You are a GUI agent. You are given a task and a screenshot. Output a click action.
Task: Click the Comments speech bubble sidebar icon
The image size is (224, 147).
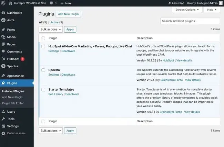pyautogui.click(x=3, y=52)
